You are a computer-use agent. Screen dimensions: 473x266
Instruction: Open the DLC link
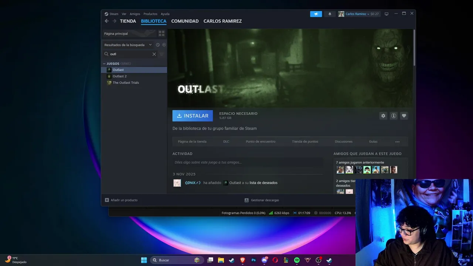[x=226, y=141]
